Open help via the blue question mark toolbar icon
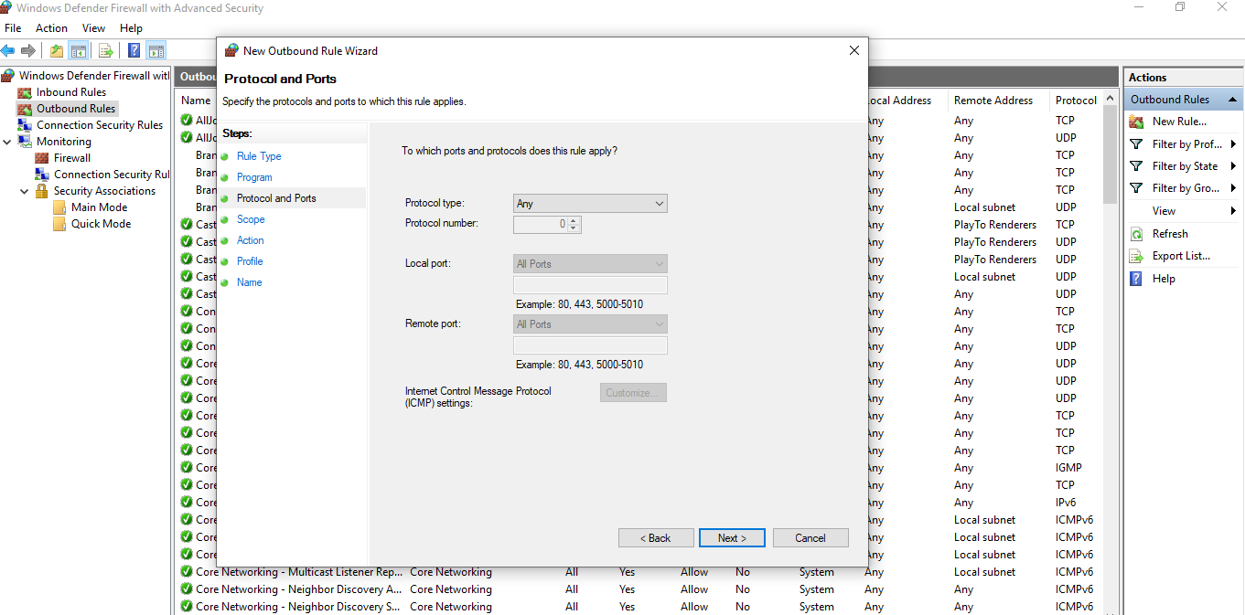The image size is (1245, 615). 133,50
